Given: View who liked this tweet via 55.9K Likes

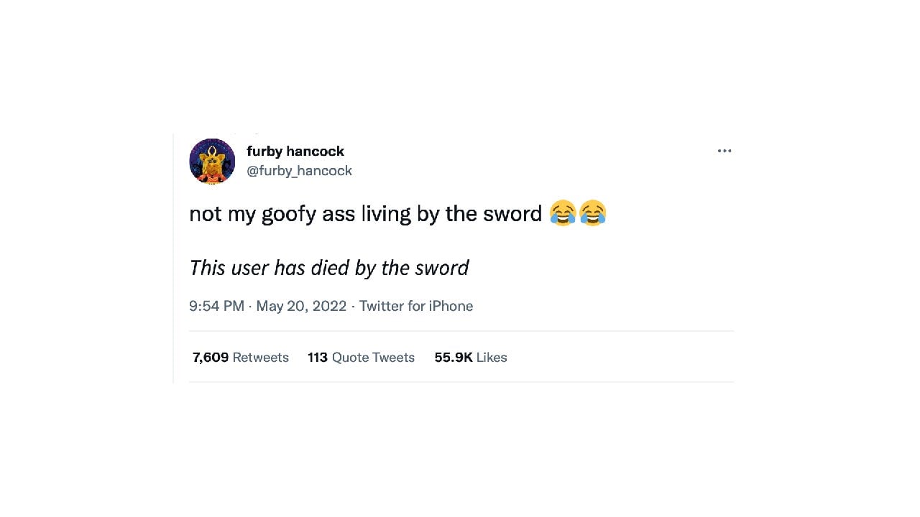Looking at the screenshot, I should 470,357.
